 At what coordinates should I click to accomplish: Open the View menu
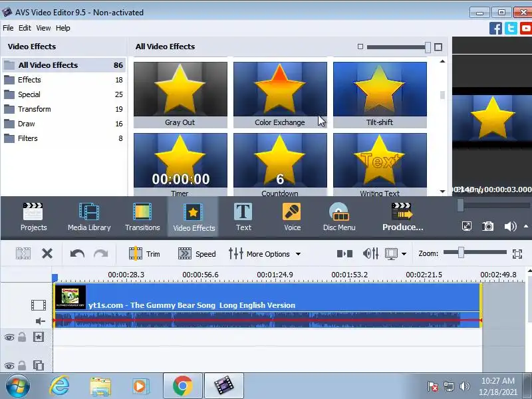[x=43, y=28]
